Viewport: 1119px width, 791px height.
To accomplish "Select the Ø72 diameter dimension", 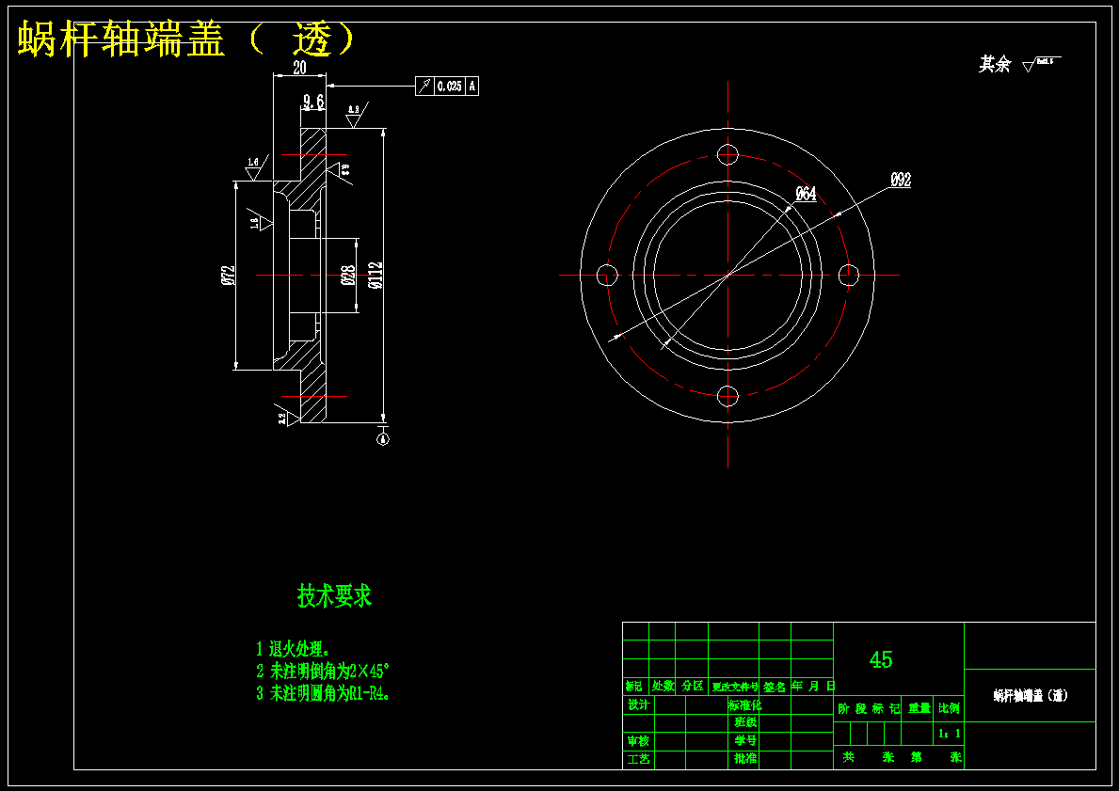I will [228, 276].
